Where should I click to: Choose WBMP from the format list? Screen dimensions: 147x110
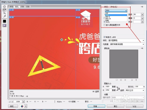tap(116, 20)
